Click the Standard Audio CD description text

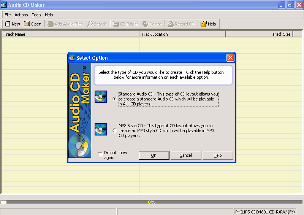(168, 99)
